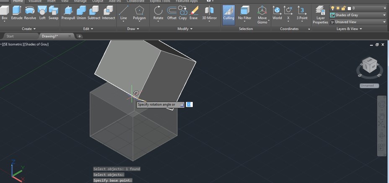The width and height of the screenshot is (389, 183).
Task: Click the new drawing plus tab button
Action: click(x=79, y=36)
